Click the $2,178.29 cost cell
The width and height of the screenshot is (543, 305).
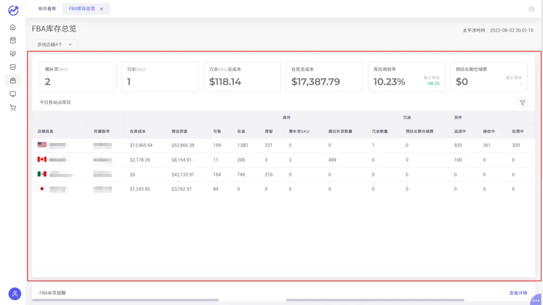[x=139, y=160]
